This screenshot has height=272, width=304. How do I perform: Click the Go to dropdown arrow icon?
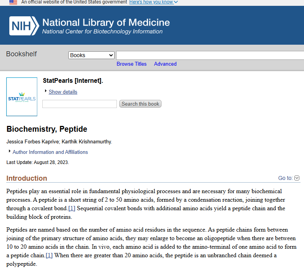297,178
